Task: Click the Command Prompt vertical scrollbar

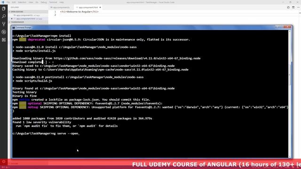Action: coord(290,94)
